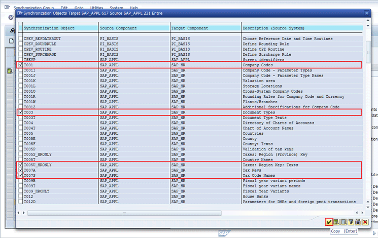Toggle the T007A Tax Keys checkbox
The height and width of the screenshot is (238, 378).
pyautogui.click(x=21, y=170)
